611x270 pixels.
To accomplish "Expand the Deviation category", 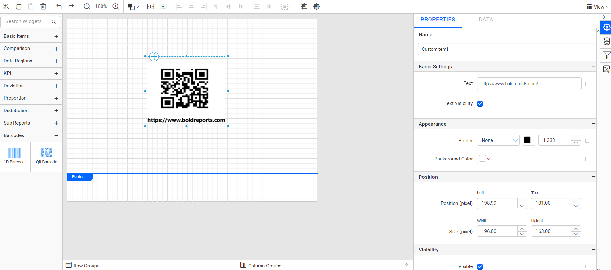I will coord(31,86).
